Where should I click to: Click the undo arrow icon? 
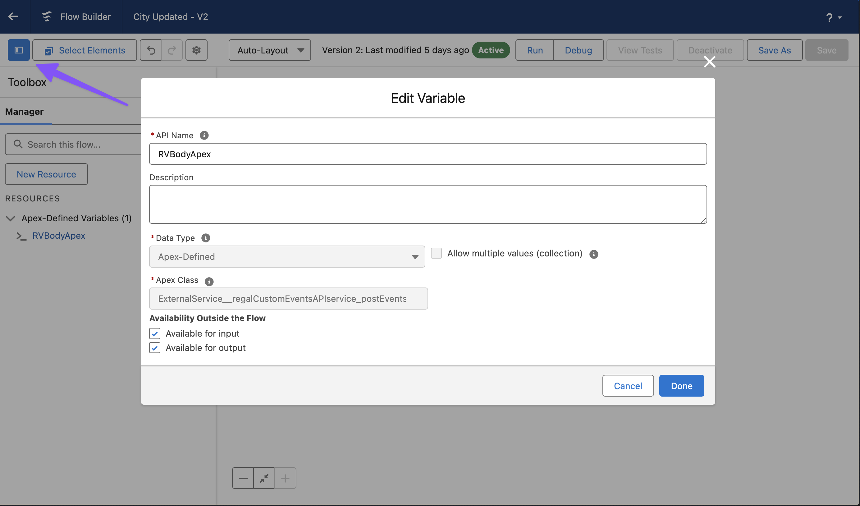pos(151,50)
